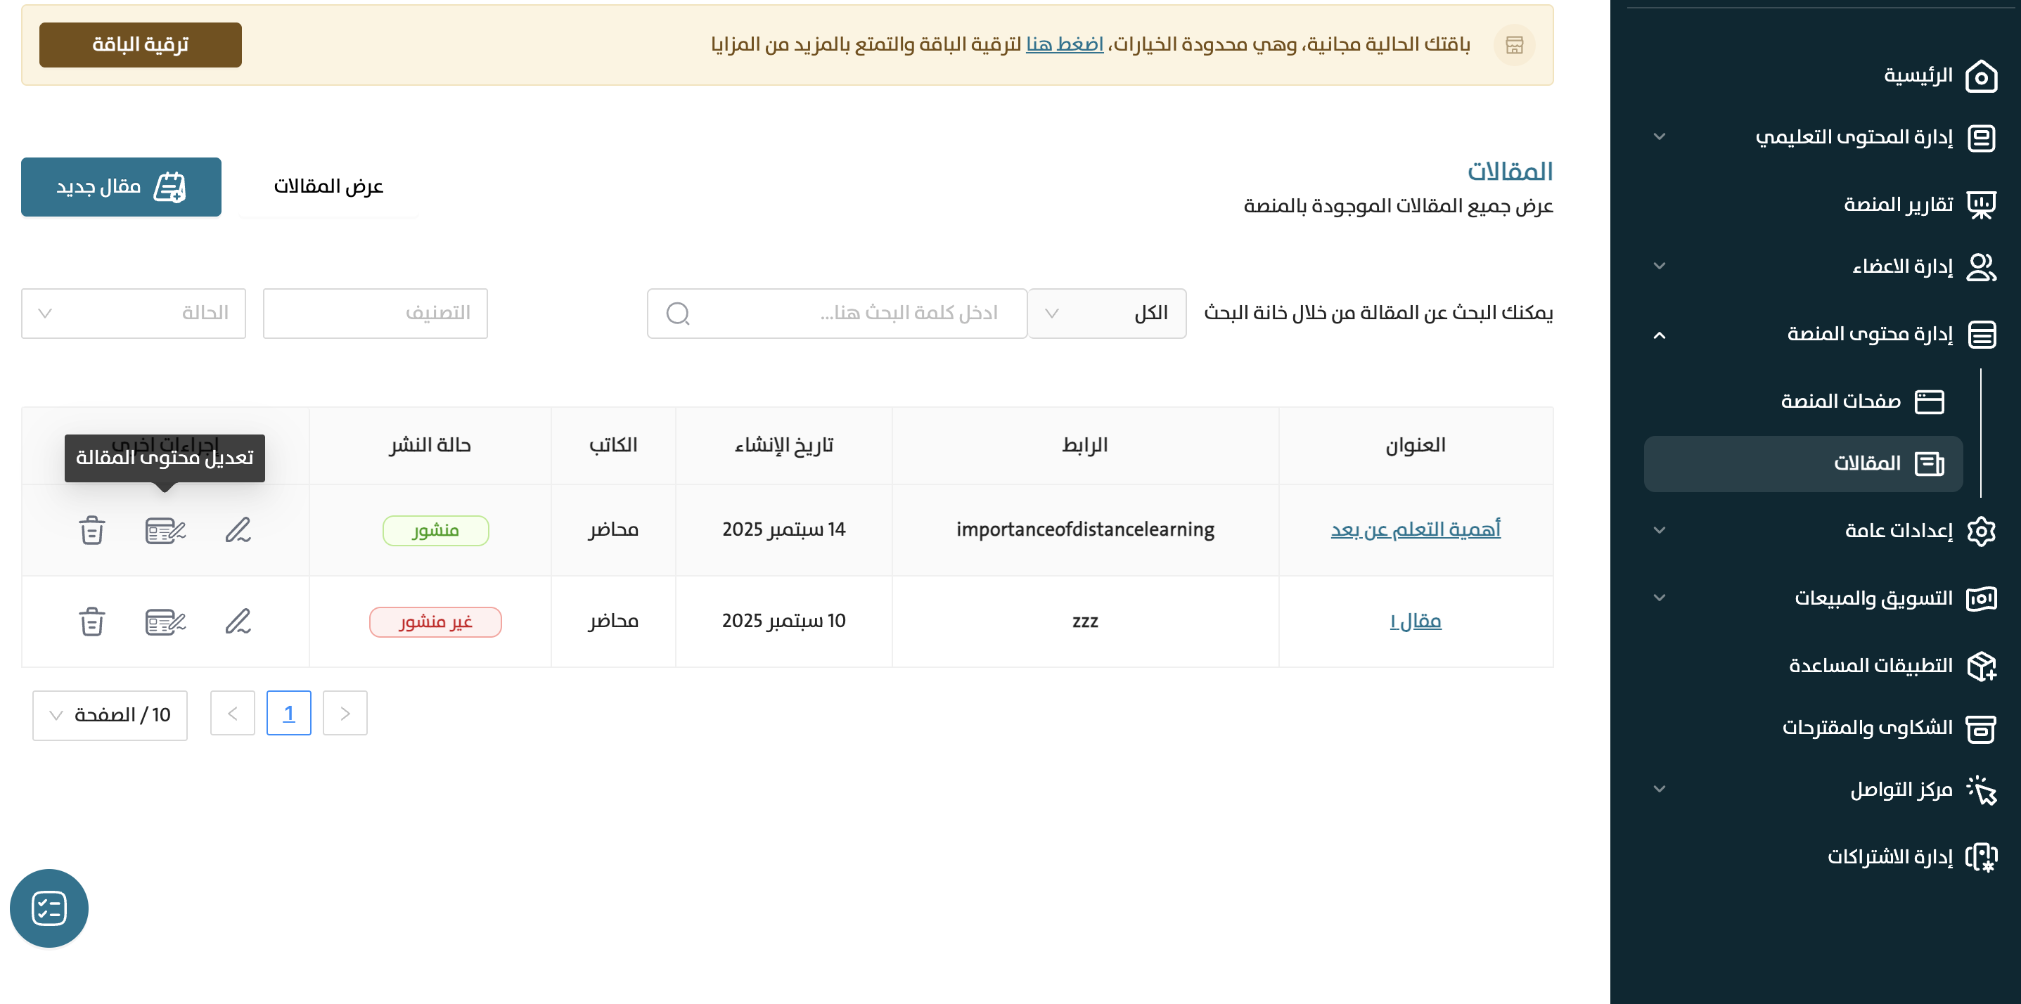Click pencil edit icon in 'مقال ا' row
The width and height of the screenshot is (2021, 1004).
click(x=238, y=622)
